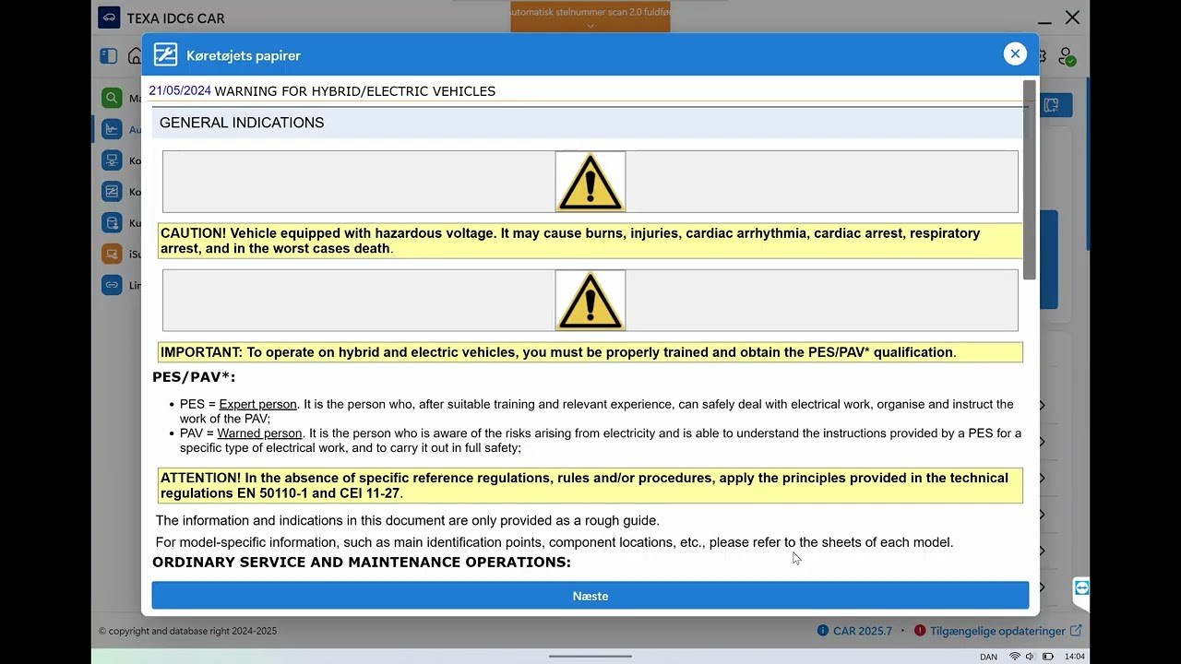
Task: Click WARNING FOR HYBRID/ELECTRIC VEHICLES title
Action: click(355, 90)
